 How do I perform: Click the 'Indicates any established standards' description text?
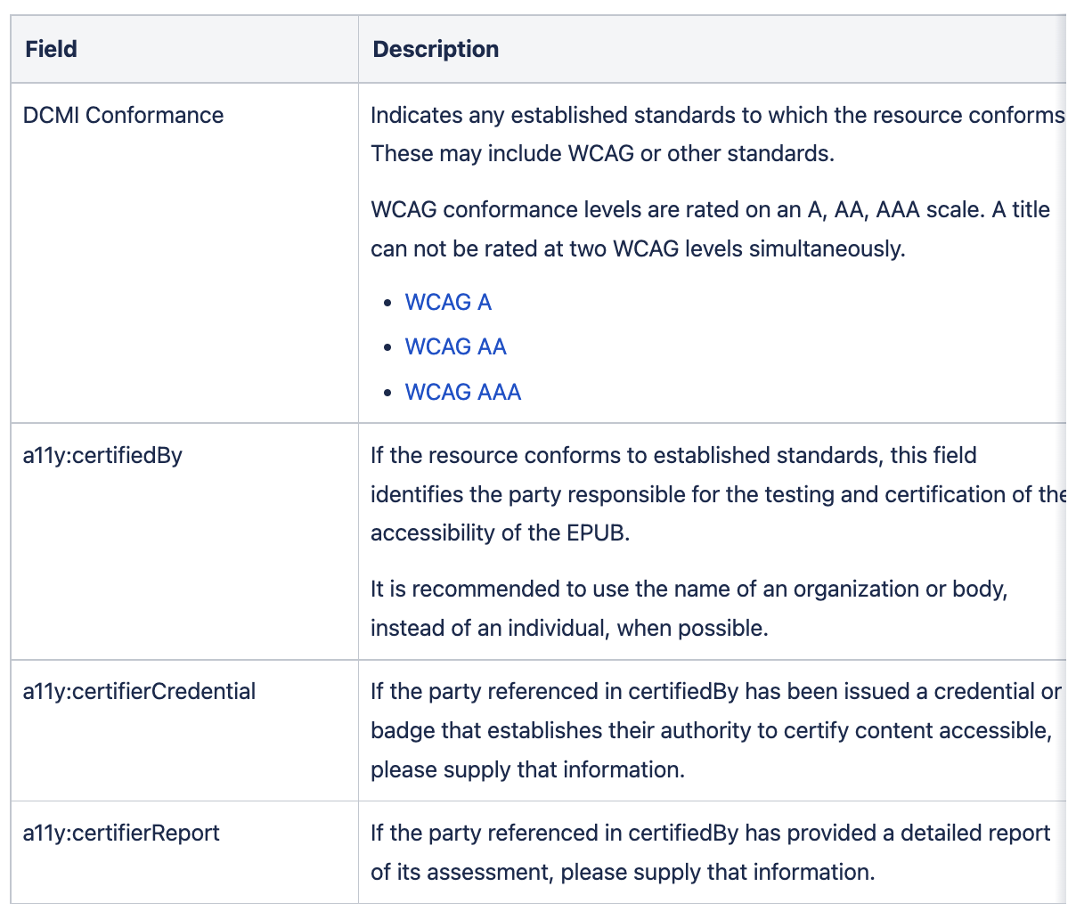pos(718,116)
